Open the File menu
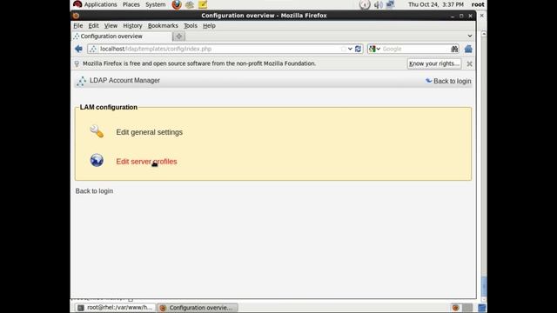Screen dimensions: 557x313 [x=78, y=25]
